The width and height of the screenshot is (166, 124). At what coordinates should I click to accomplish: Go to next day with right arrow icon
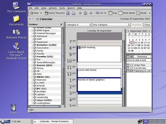(x=91, y=13)
